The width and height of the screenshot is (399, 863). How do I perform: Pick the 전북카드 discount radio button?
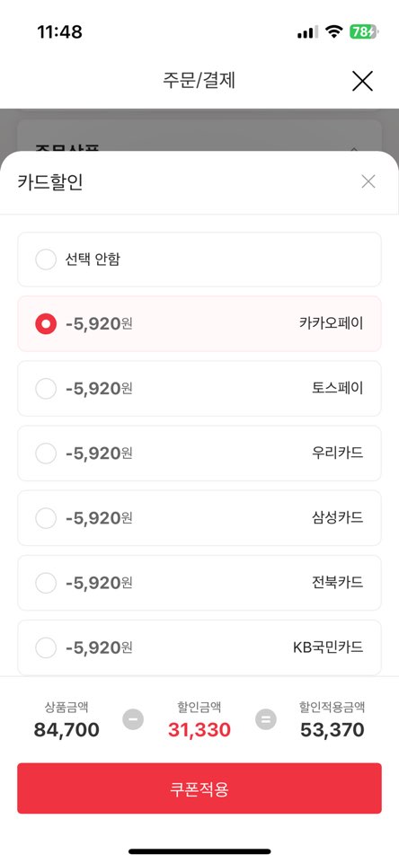[x=46, y=583]
